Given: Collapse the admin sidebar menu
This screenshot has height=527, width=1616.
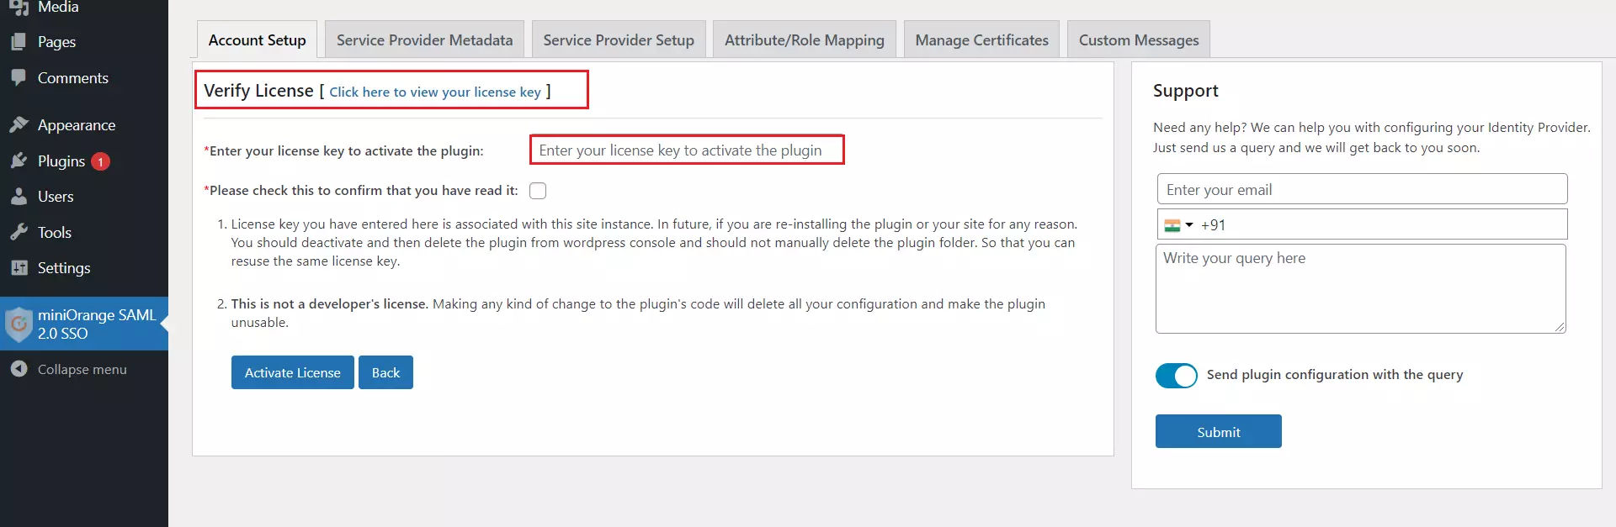Looking at the screenshot, I should [x=84, y=369].
